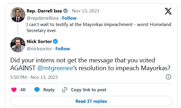Click Copy link to post text
This screenshot has height=108, width=181.
pos(89,90)
